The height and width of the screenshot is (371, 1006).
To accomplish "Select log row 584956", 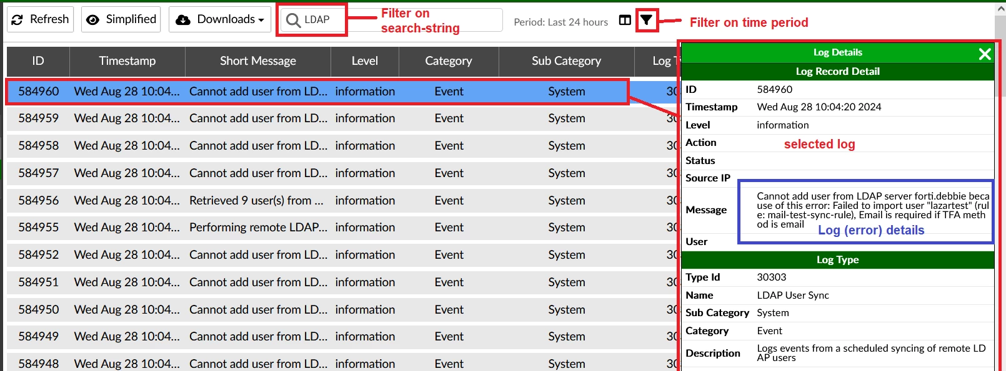I will coord(342,201).
